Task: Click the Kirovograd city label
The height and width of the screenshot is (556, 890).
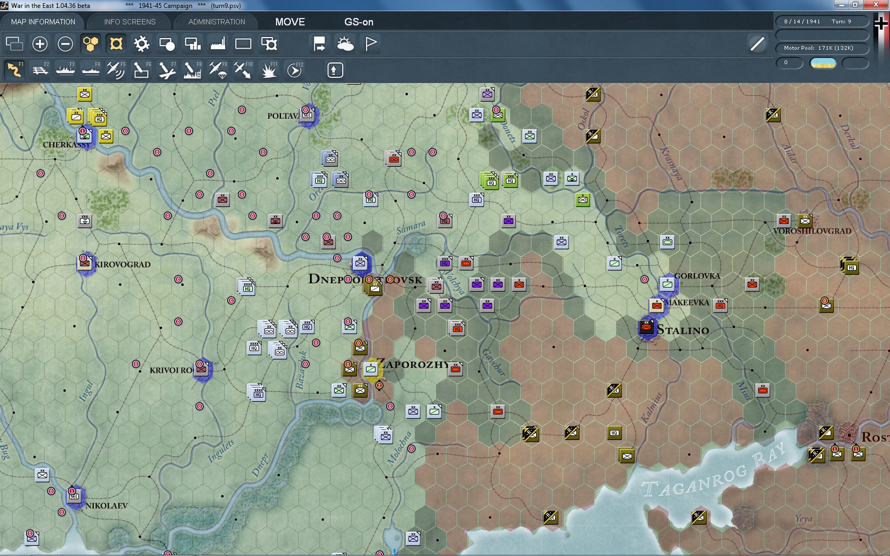Action: (122, 264)
